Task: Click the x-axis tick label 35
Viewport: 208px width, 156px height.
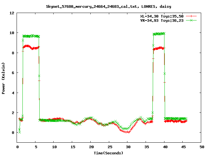Action: (x=147, y=147)
